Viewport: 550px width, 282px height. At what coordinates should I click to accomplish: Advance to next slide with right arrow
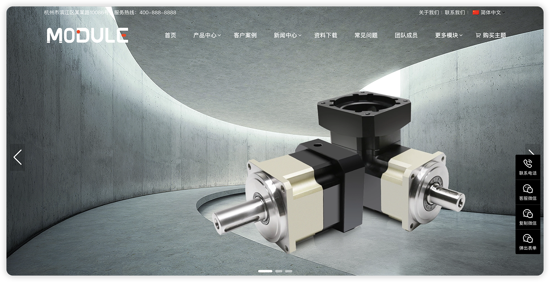[x=532, y=152]
